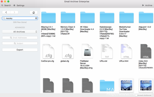Click the 'global.cfg' file name
Screen dimensions: 154x97
pos(65,61)
